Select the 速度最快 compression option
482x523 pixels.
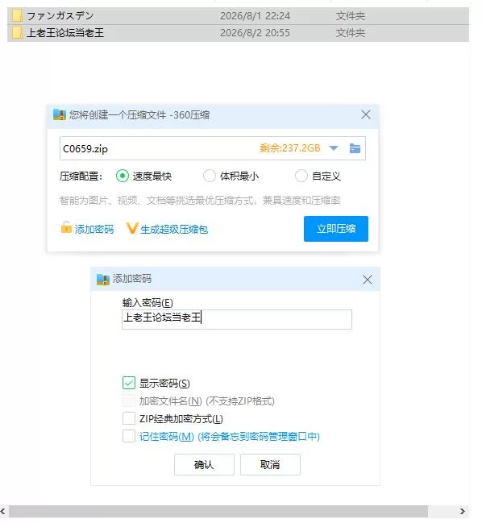pos(123,176)
